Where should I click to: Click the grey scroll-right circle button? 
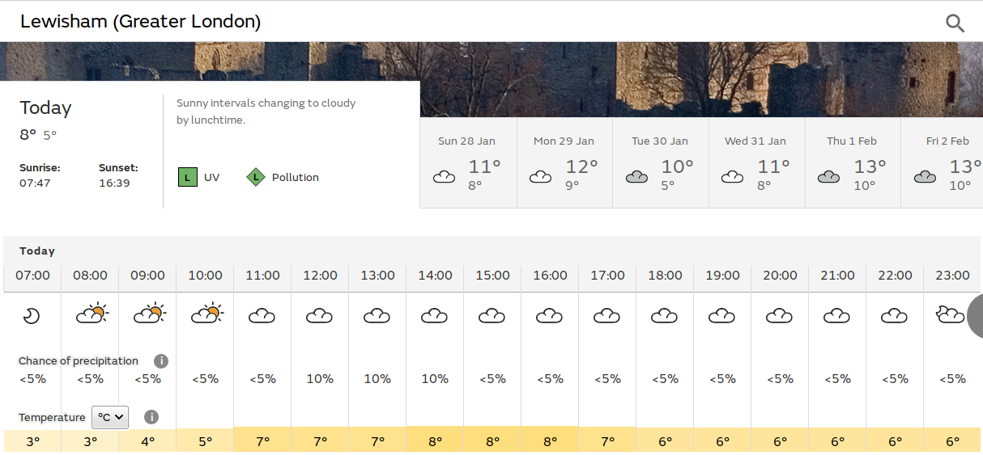(975, 316)
